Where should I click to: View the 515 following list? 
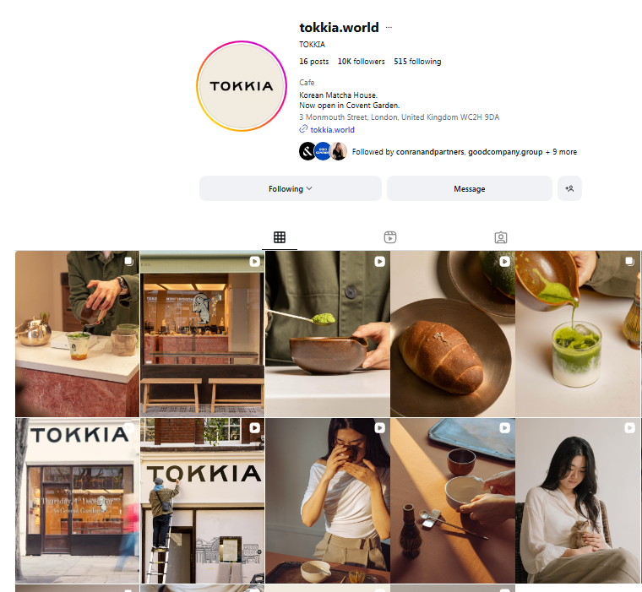pyautogui.click(x=417, y=62)
